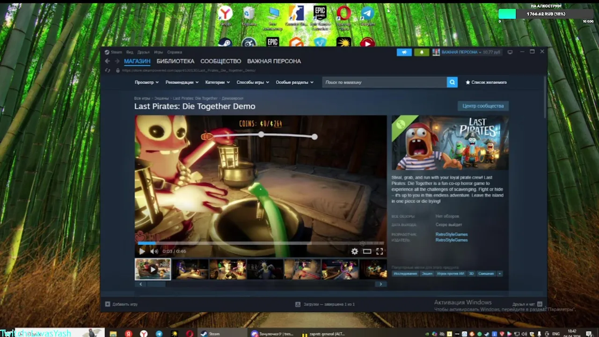
Task: Open Центр сообщества button
Action: [x=483, y=106]
